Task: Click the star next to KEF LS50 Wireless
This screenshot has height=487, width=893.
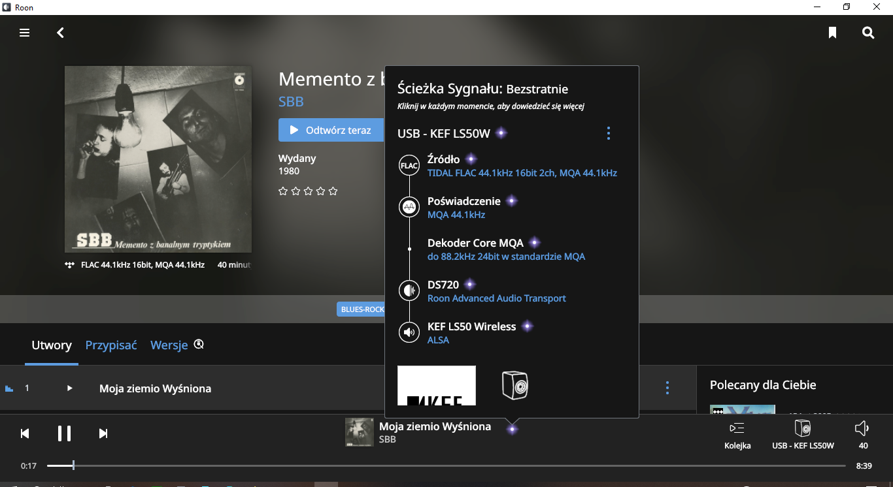Action: (528, 326)
